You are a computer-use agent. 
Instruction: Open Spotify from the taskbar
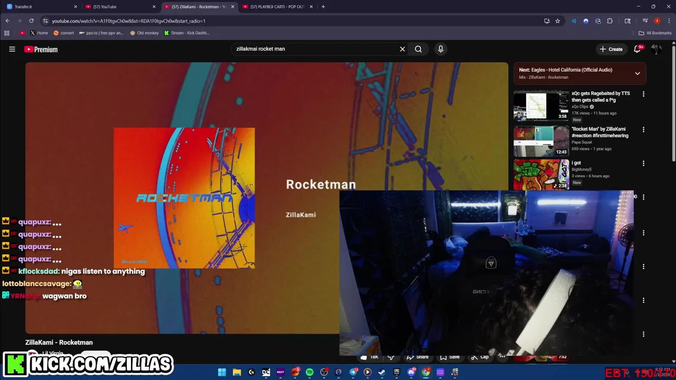click(x=309, y=372)
